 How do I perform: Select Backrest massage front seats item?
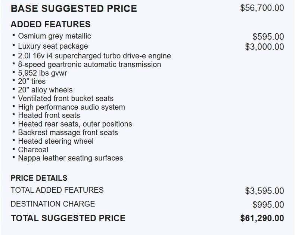coord(68,132)
